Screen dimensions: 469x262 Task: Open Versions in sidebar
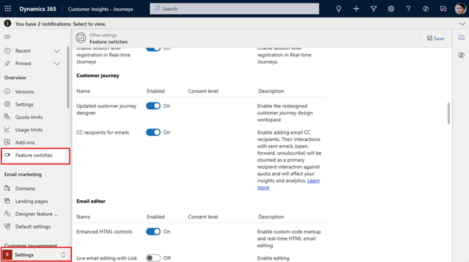click(x=24, y=92)
